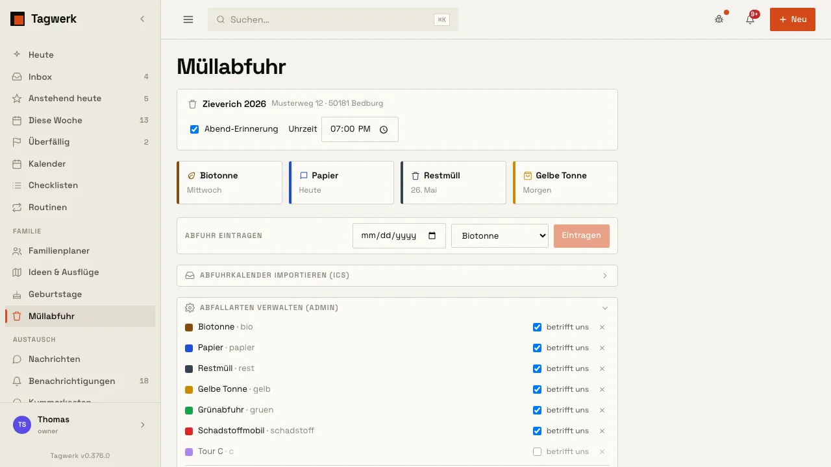Toggle the Abend-Erinnerung checkbox
The height and width of the screenshot is (467, 831).
point(194,129)
